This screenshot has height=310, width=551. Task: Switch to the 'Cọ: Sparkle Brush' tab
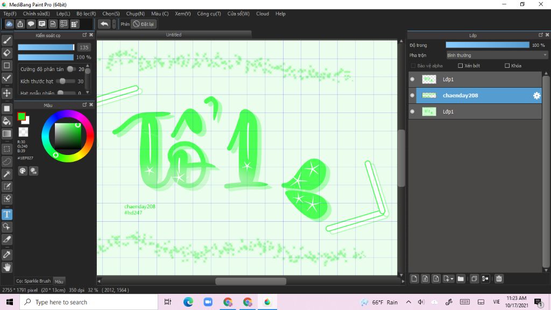pyautogui.click(x=33, y=281)
